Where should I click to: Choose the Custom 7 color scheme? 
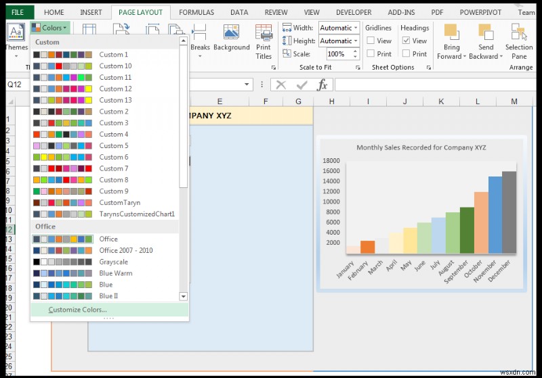click(105, 168)
